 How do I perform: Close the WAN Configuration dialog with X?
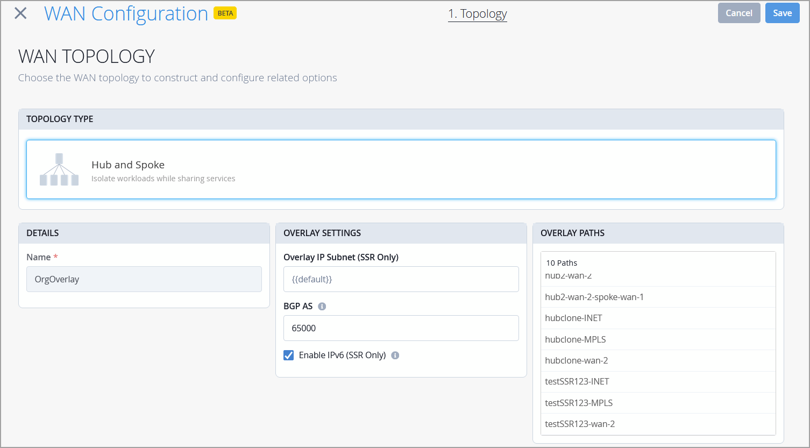click(20, 13)
